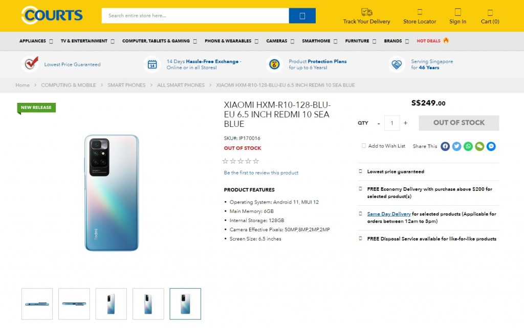Expand the Appliances menu
524x328 pixels.
(x=35, y=41)
